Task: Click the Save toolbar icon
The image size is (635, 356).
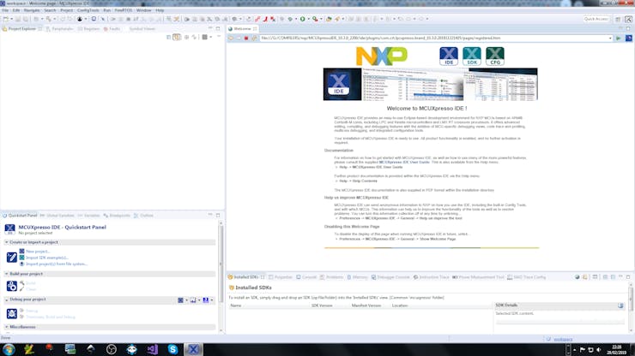Action: (x=18, y=19)
